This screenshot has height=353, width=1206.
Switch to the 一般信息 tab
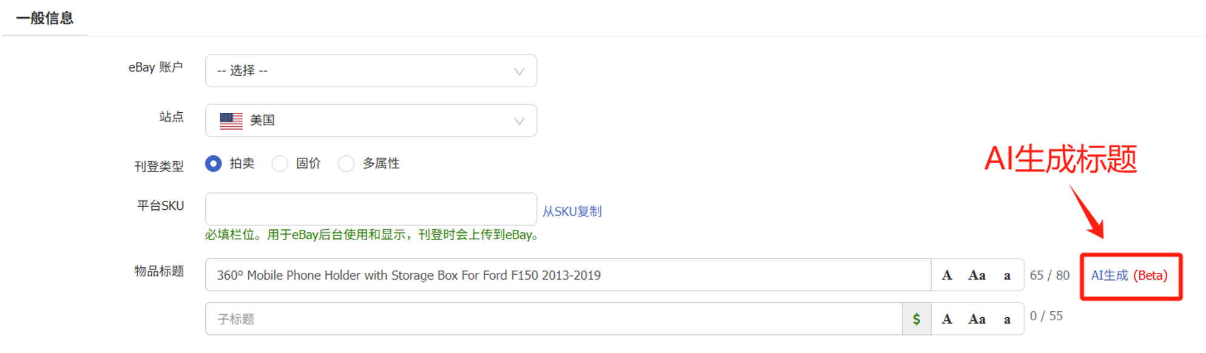(x=45, y=18)
